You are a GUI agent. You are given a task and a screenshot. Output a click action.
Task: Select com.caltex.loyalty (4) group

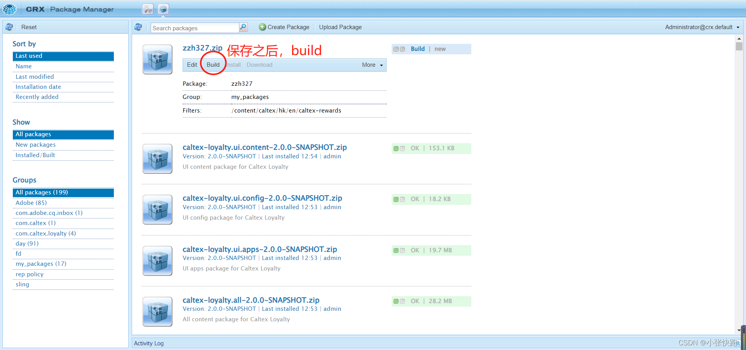(x=63, y=234)
